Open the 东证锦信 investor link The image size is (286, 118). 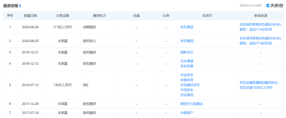click(x=187, y=95)
